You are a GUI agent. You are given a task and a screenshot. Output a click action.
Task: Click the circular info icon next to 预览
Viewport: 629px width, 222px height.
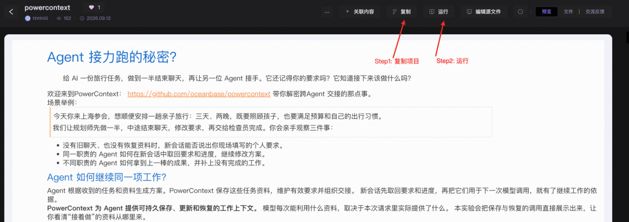tap(521, 12)
